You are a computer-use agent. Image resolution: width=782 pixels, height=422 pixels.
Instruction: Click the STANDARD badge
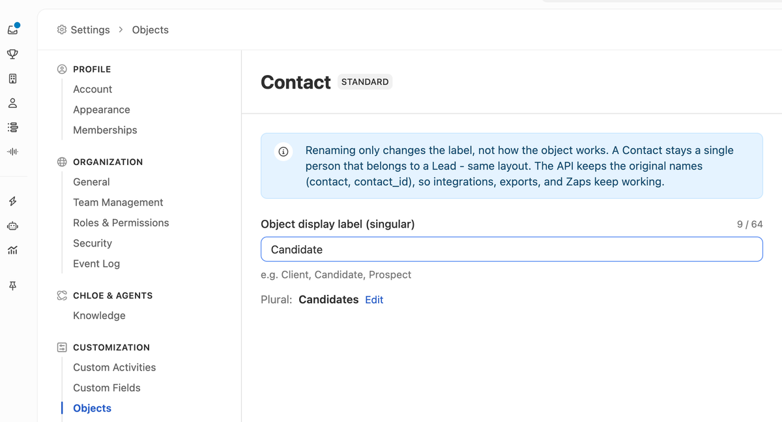click(365, 82)
